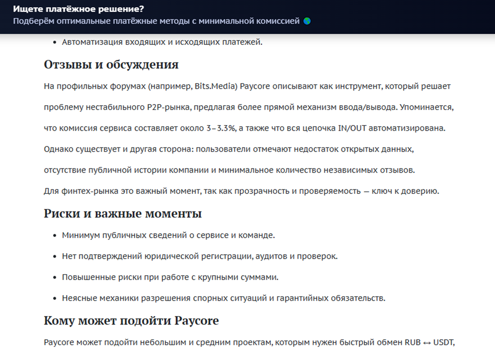Select bullet "Повышенные риски при работе с крупными суммами."
Viewport: 495px width, 356px height.
tap(170, 277)
